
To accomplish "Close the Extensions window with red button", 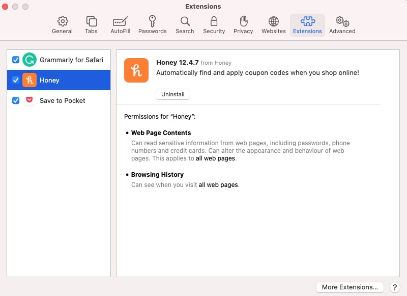I will pos(5,7).
